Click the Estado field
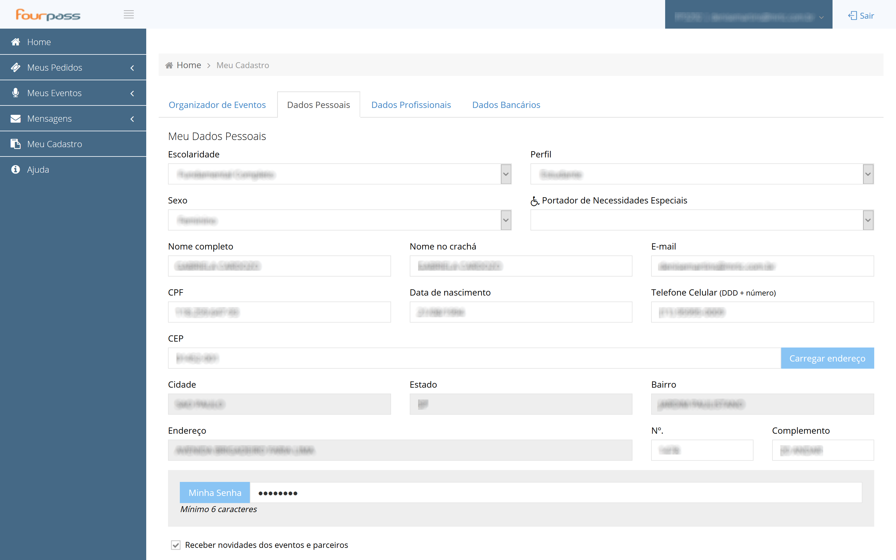 [520, 404]
